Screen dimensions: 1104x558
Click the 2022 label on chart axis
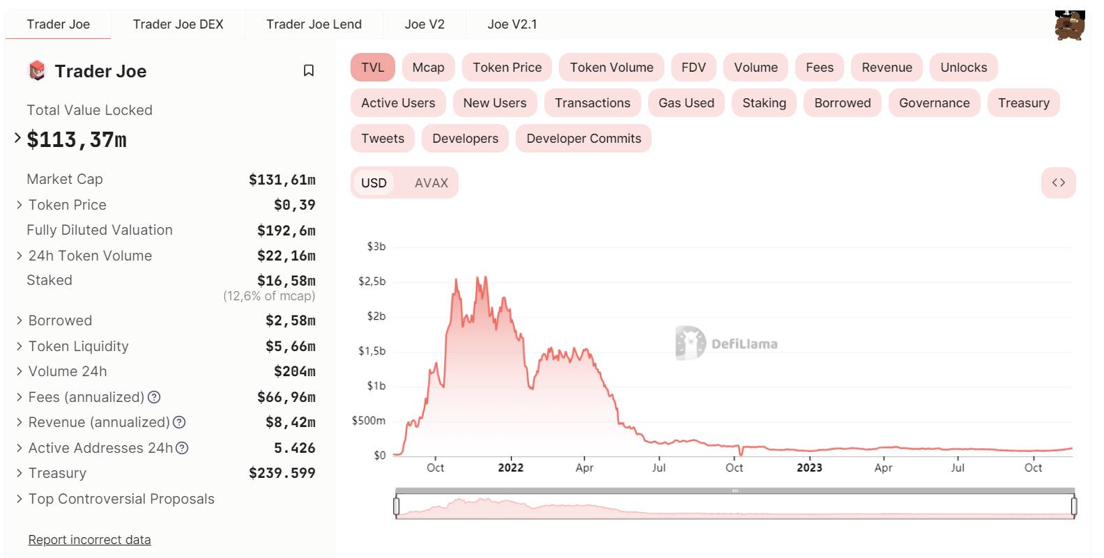coord(511,468)
